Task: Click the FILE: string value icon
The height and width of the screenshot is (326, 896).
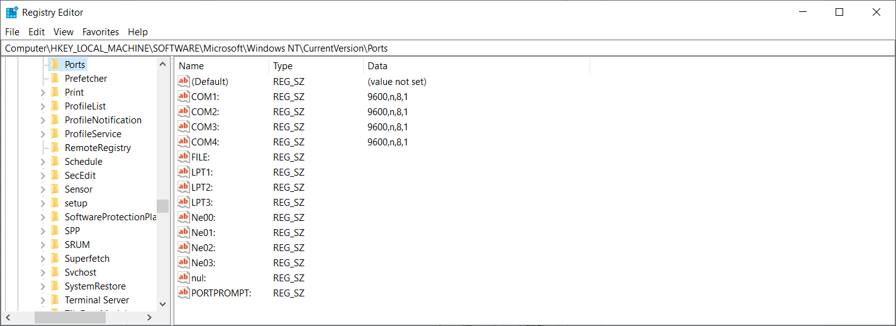Action: 184,157
